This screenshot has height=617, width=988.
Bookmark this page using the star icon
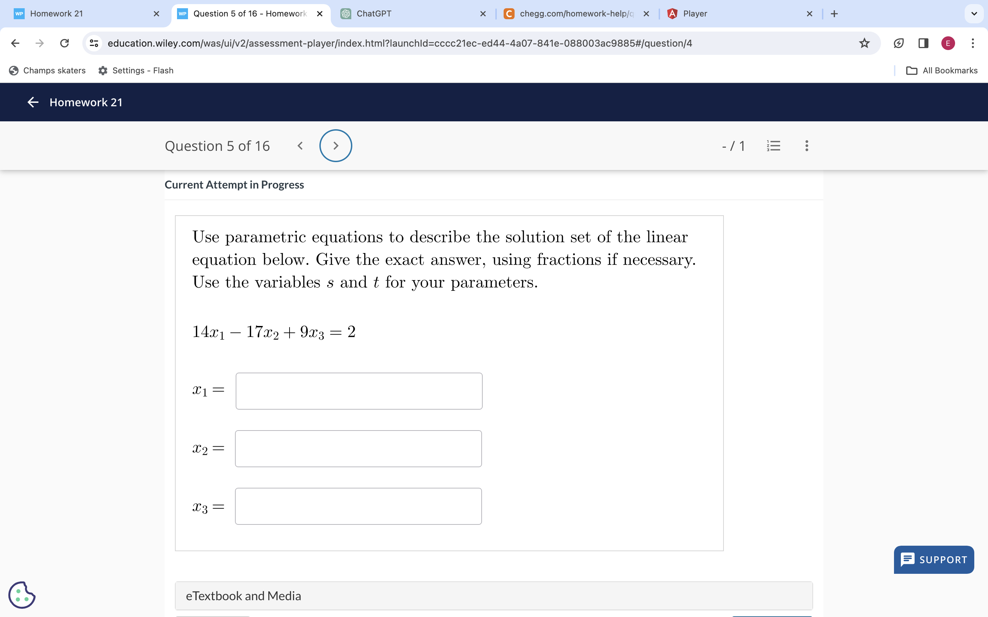click(863, 43)
